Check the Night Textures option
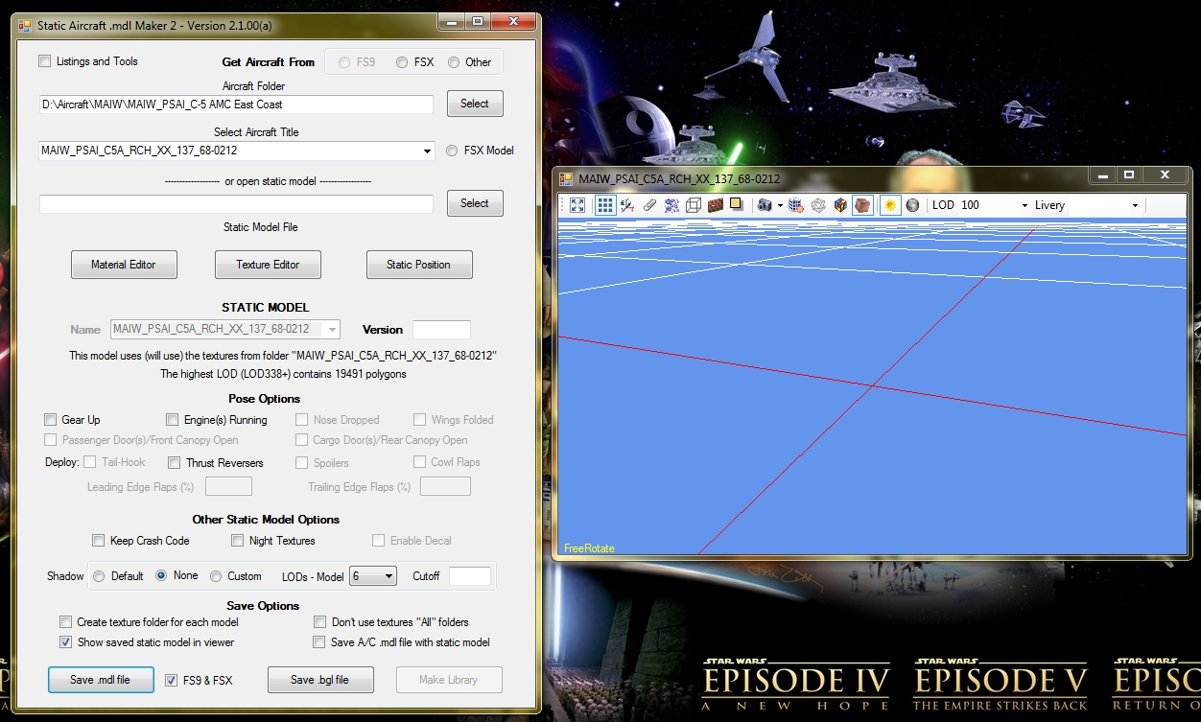Screen dimensions: 1201x722 tap(238, 541)
